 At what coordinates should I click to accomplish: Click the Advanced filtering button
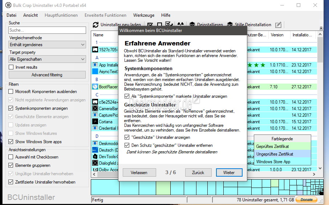coord(47,75)
